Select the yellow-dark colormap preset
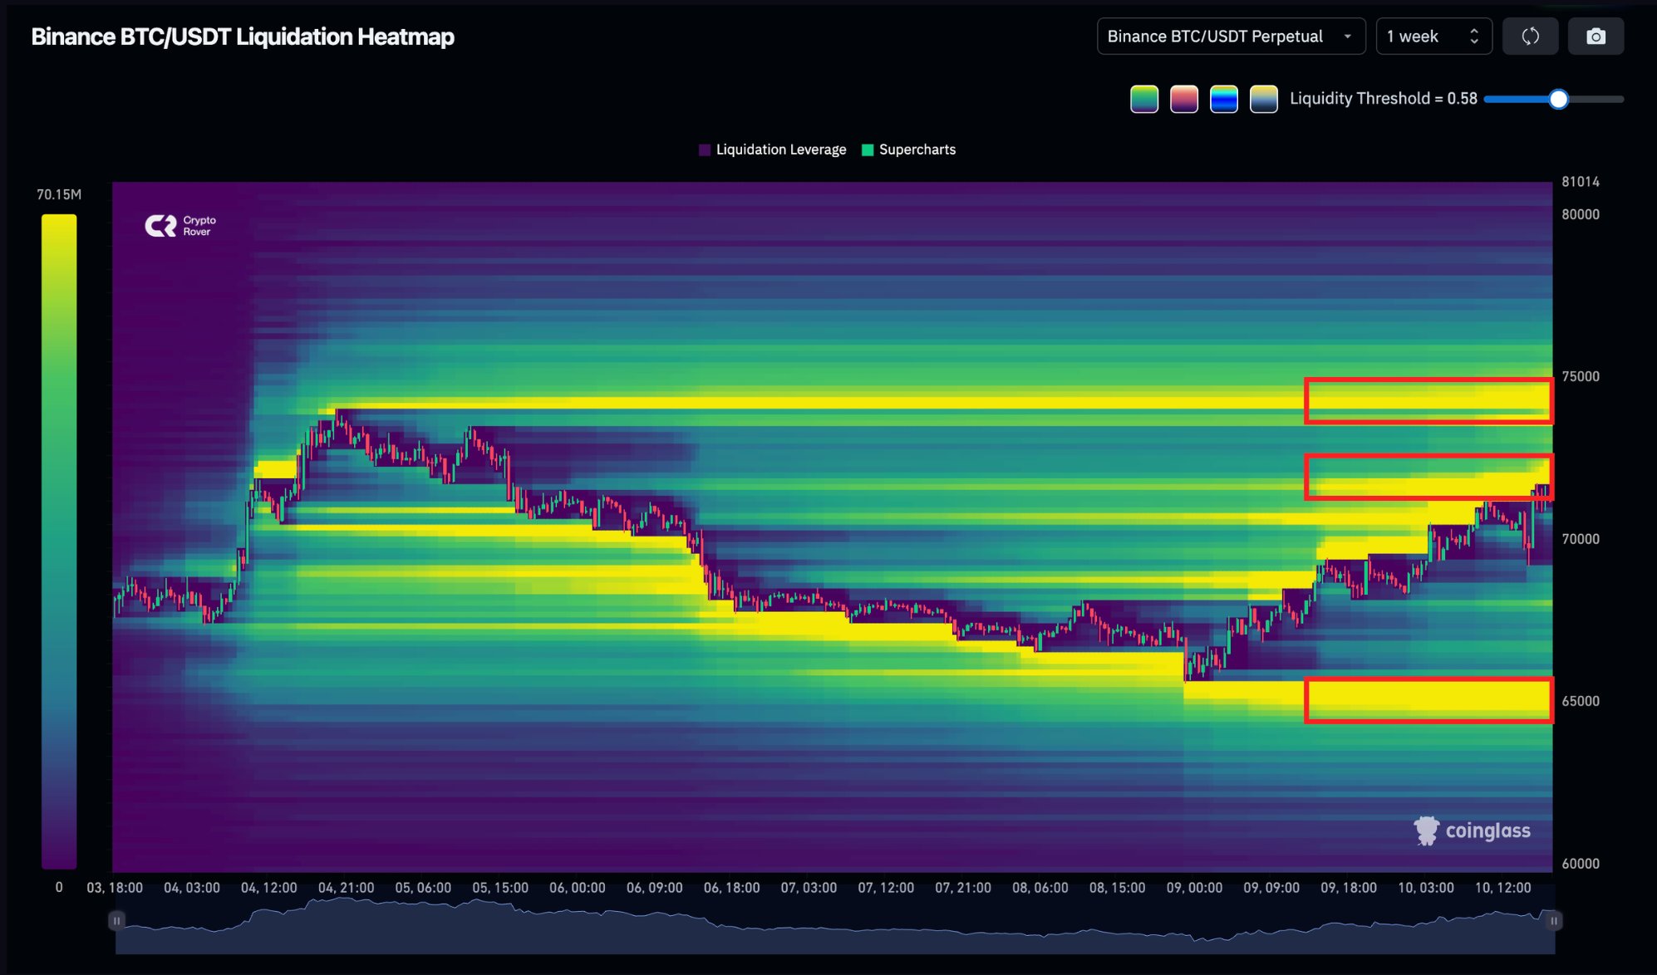This screenshot has width=1657, height=975. [1263, 98]
